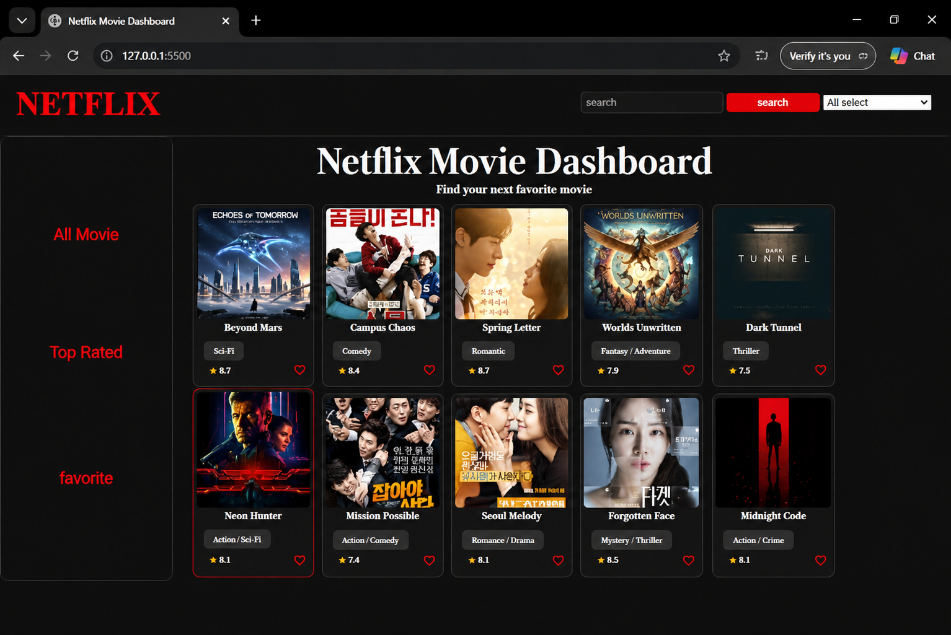951x635 pixels.
Task: Click the NETFLIX logo
Action: tap(88, 104)
